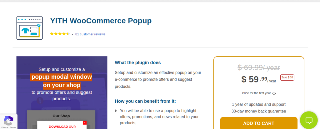Click the purple popup promo banner image
This screenshot has width=320, height=129.
[x=62, y=93]
